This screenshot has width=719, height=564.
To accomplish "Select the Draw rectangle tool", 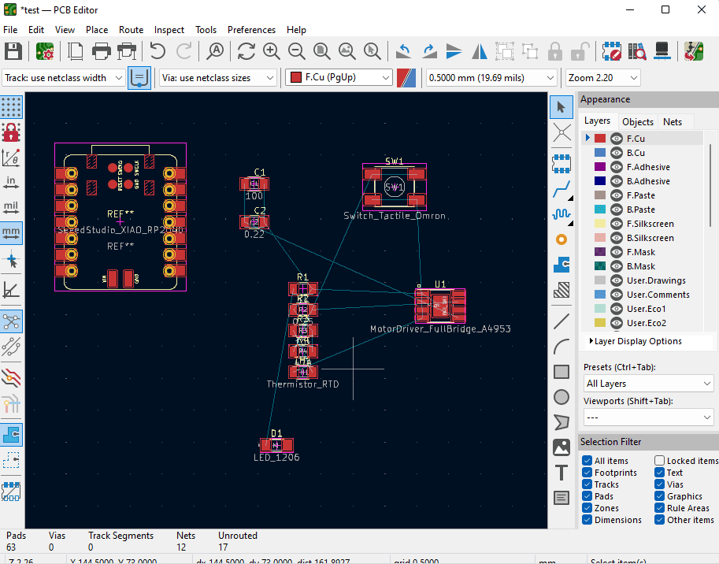I will point(561,372).
